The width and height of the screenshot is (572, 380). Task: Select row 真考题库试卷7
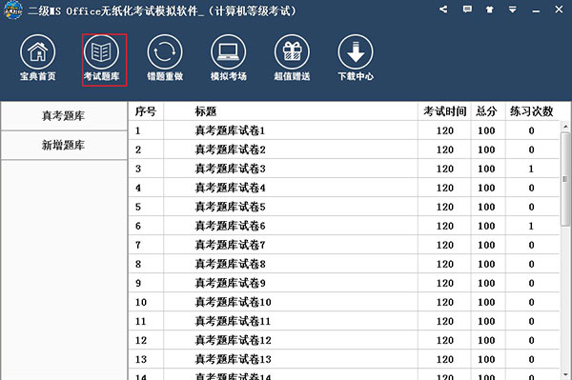pos(344,245)
